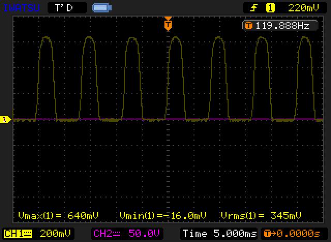Select the Vrms(1)= 345mV measurement
The height and width of the screenshot is (242, 331).
[x=261, y=216]
